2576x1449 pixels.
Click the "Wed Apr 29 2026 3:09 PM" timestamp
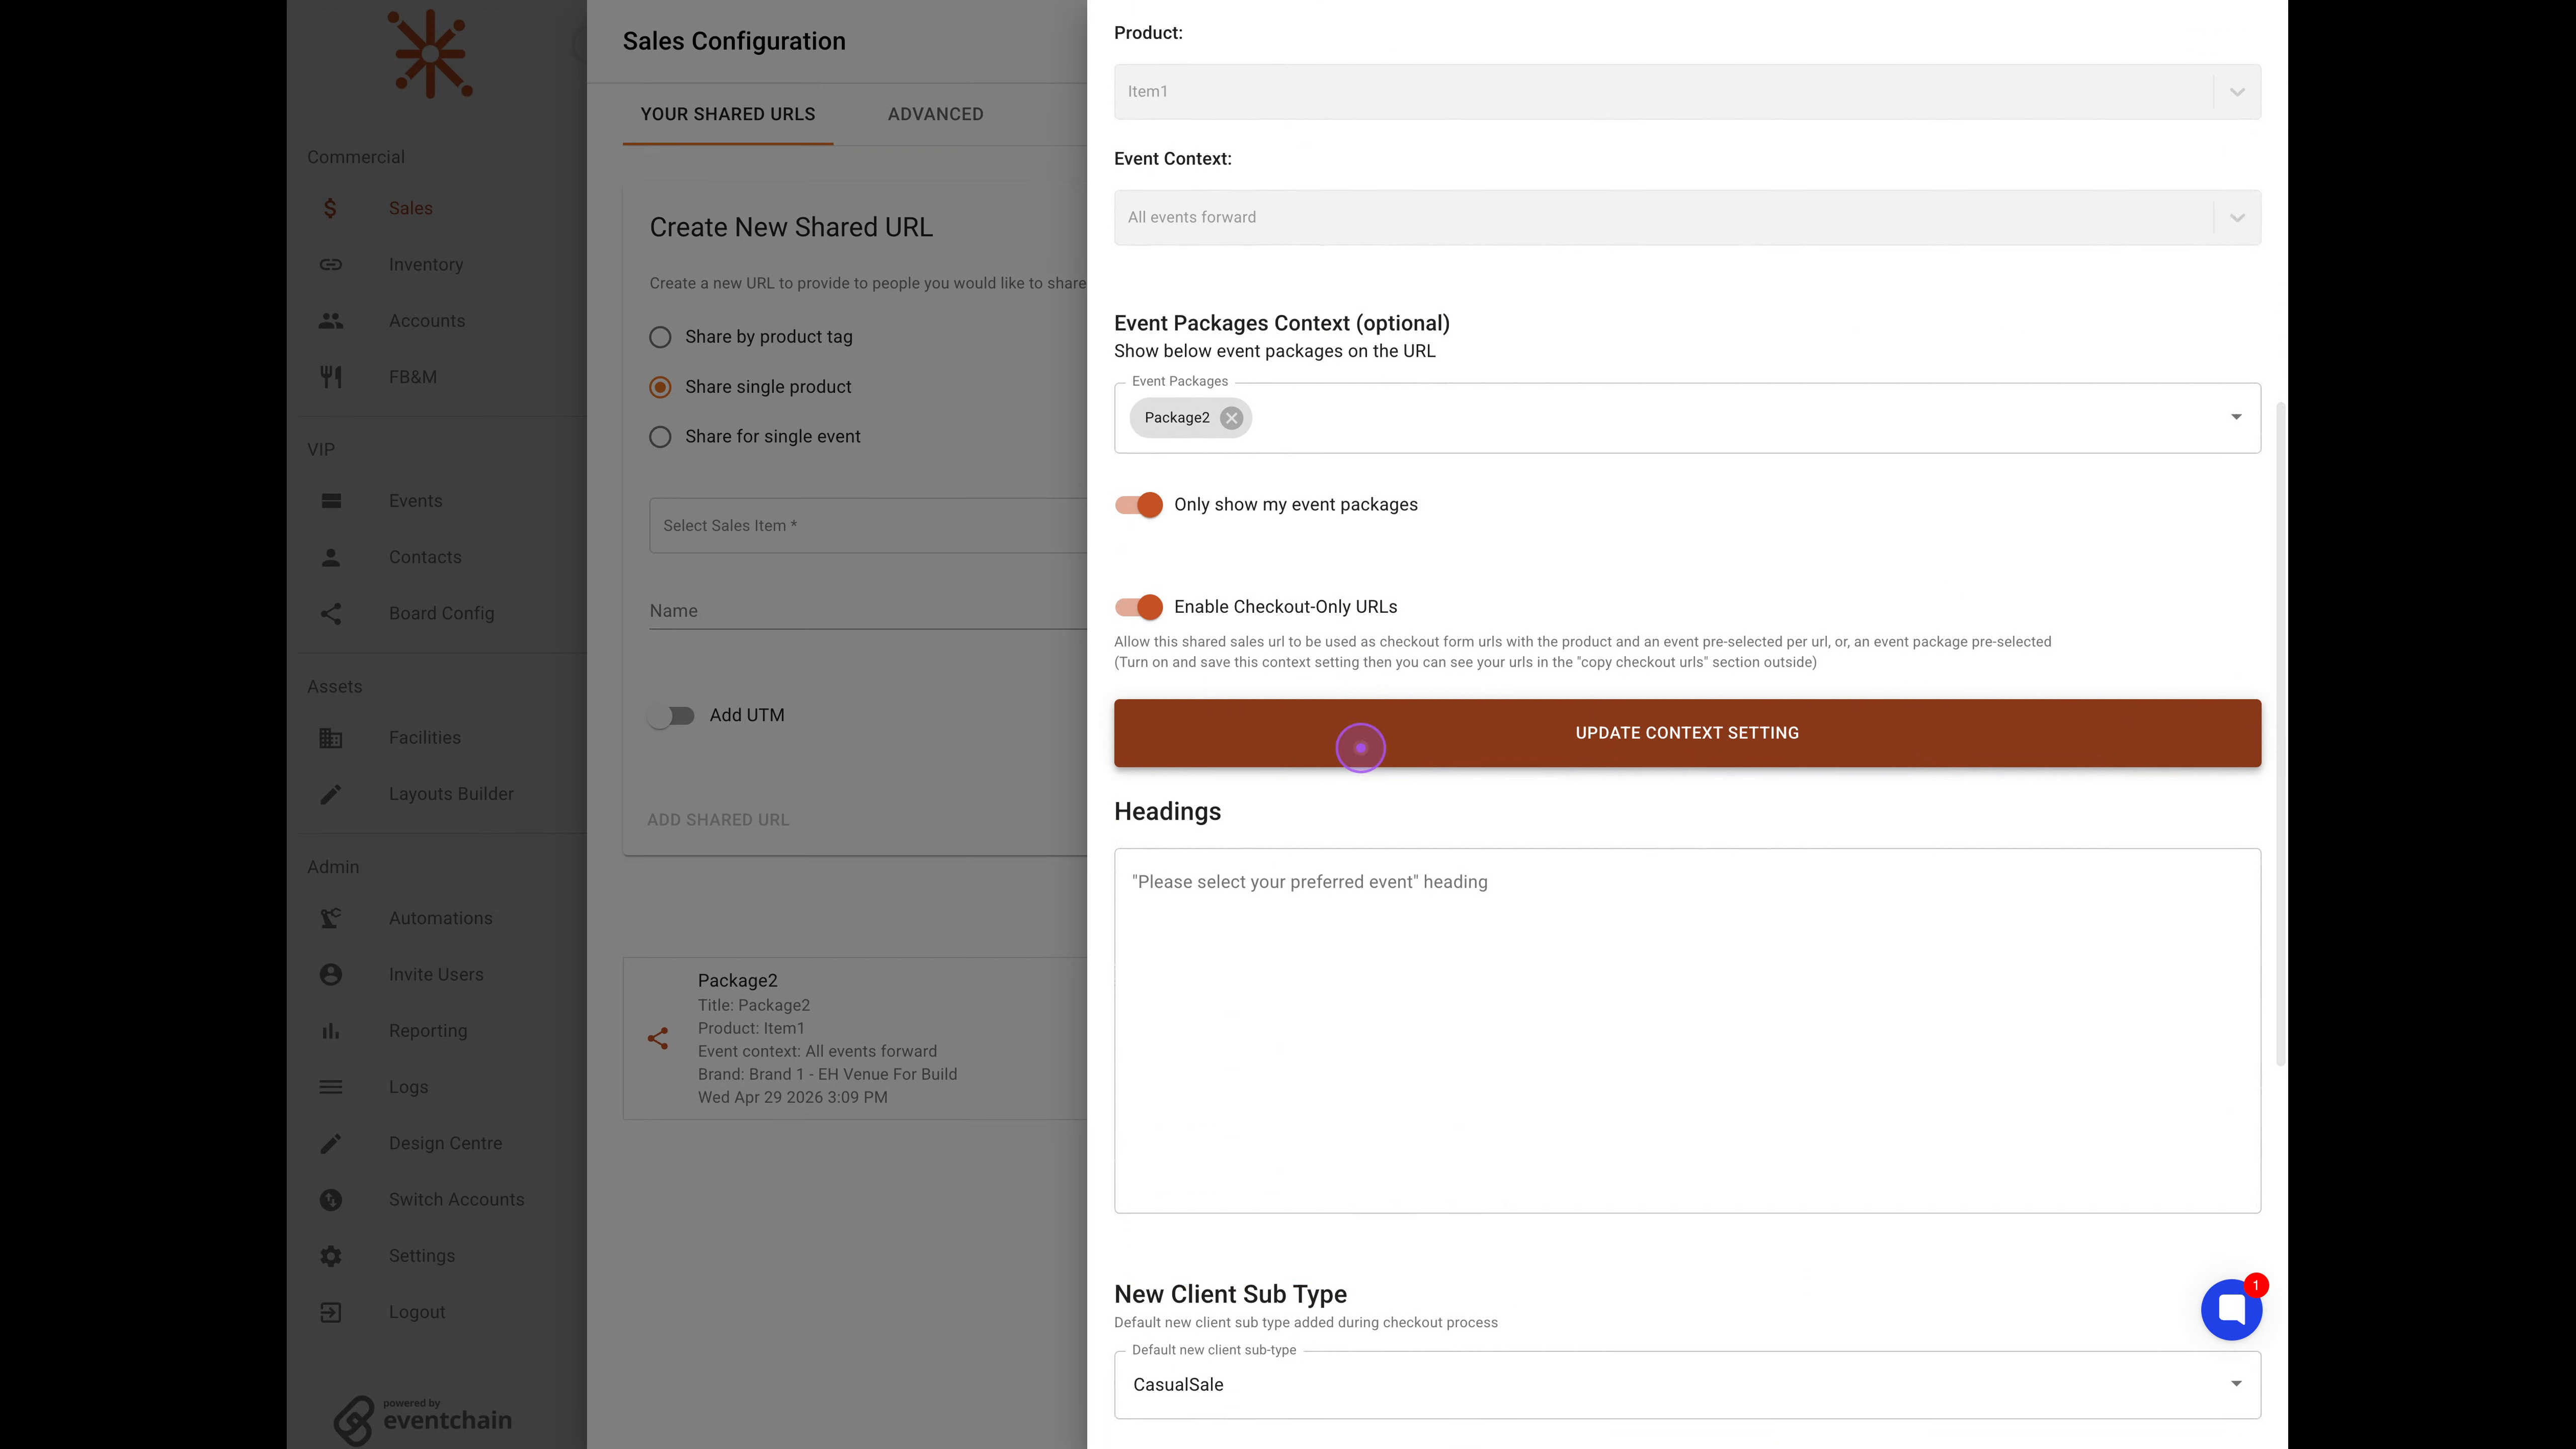click(x=792, y=1097)
